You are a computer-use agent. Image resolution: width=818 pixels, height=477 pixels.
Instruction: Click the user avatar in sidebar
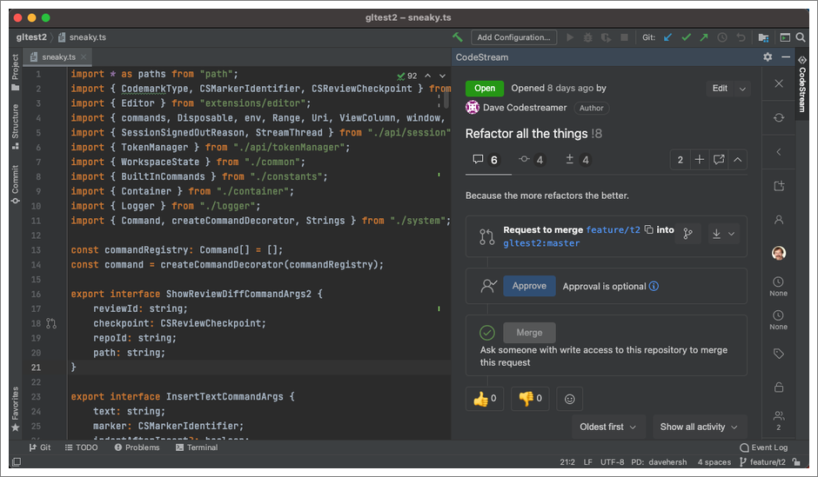tap(778, 253)
